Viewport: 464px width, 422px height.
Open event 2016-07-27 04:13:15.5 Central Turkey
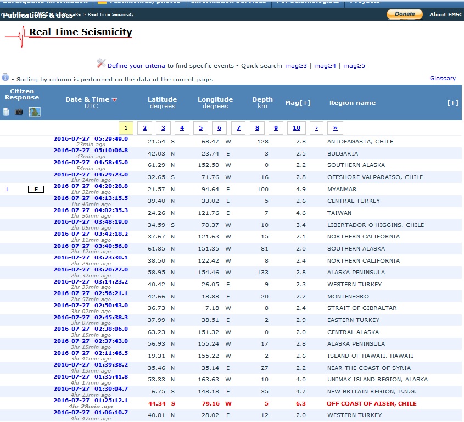click(91, 198)
